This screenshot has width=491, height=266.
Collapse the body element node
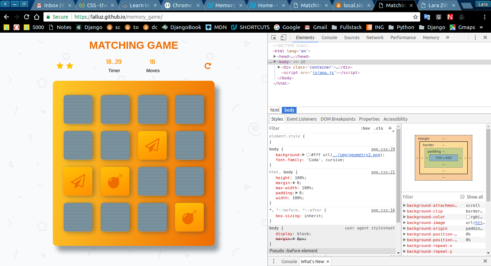[x=275, y=62]
